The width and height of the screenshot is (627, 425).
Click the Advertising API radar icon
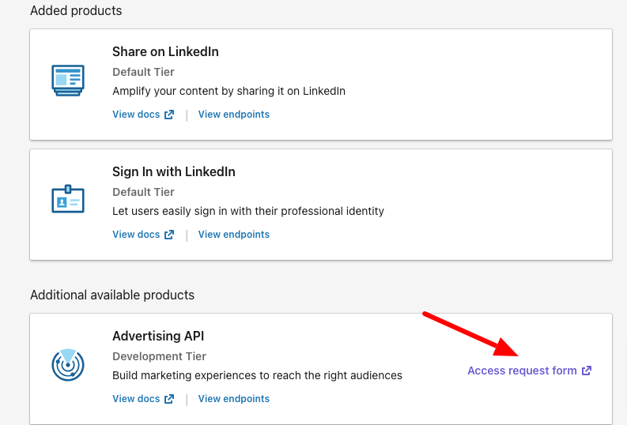(x=68, y=364)
